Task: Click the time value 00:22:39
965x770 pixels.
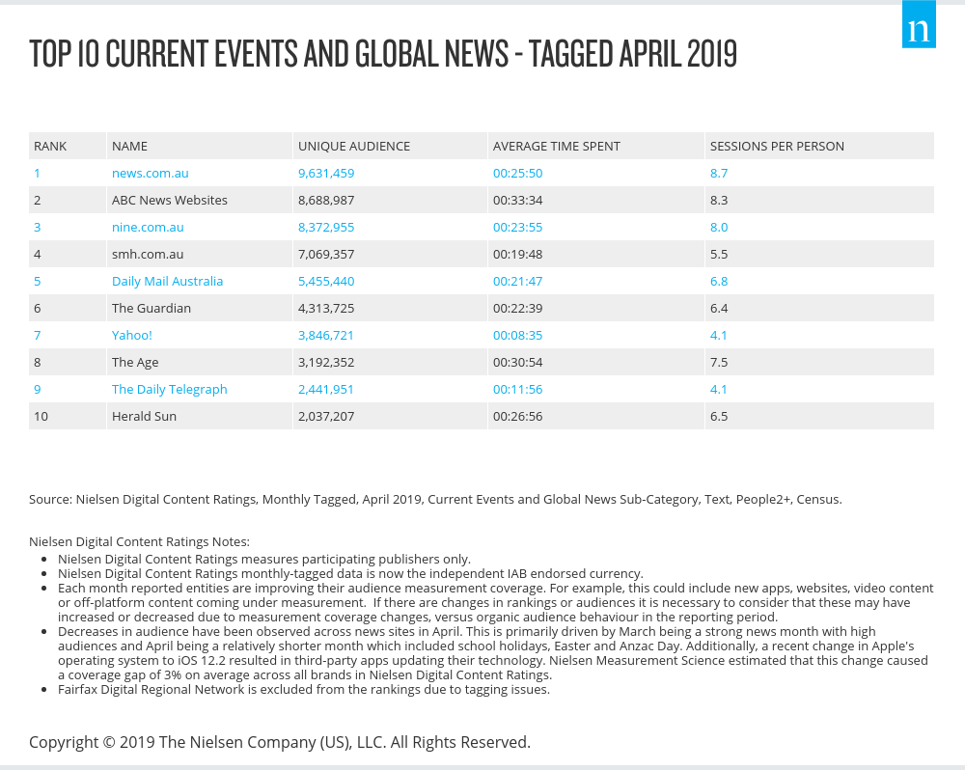Action: pos(517,309)
